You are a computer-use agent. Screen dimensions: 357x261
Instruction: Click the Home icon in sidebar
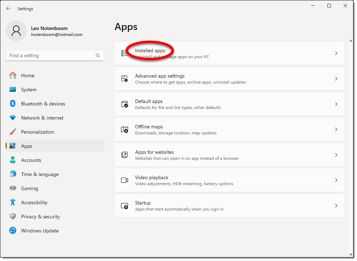[13, 75]
